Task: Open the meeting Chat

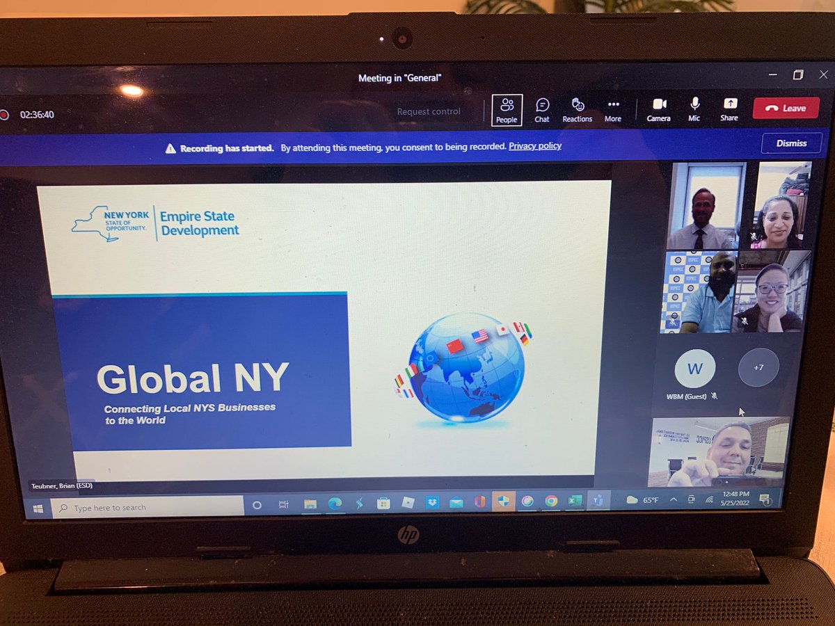Action: click(x=542, y=110)
